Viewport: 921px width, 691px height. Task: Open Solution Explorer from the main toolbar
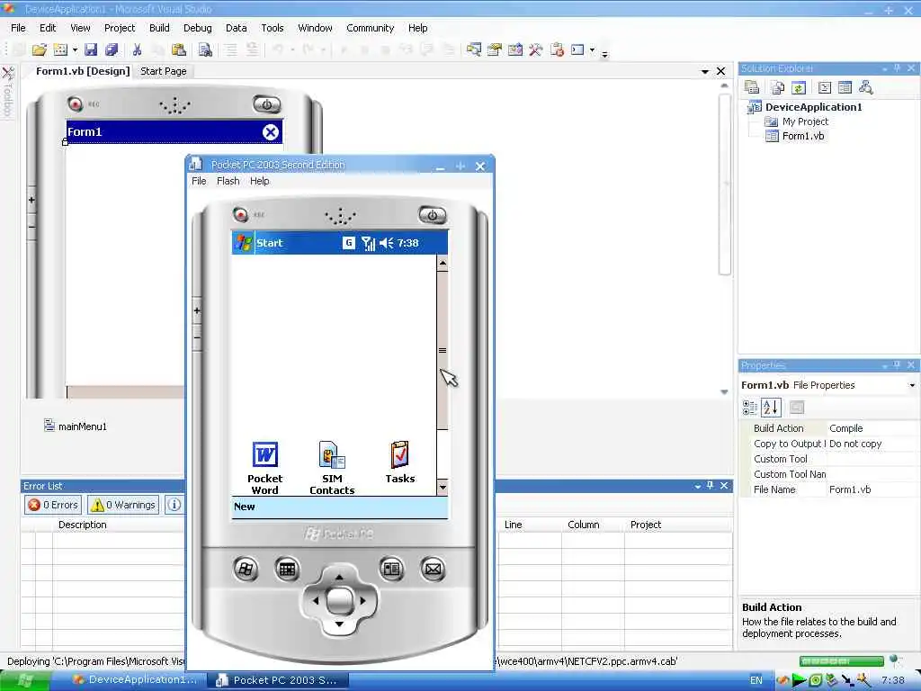click(x=474, y=50)
